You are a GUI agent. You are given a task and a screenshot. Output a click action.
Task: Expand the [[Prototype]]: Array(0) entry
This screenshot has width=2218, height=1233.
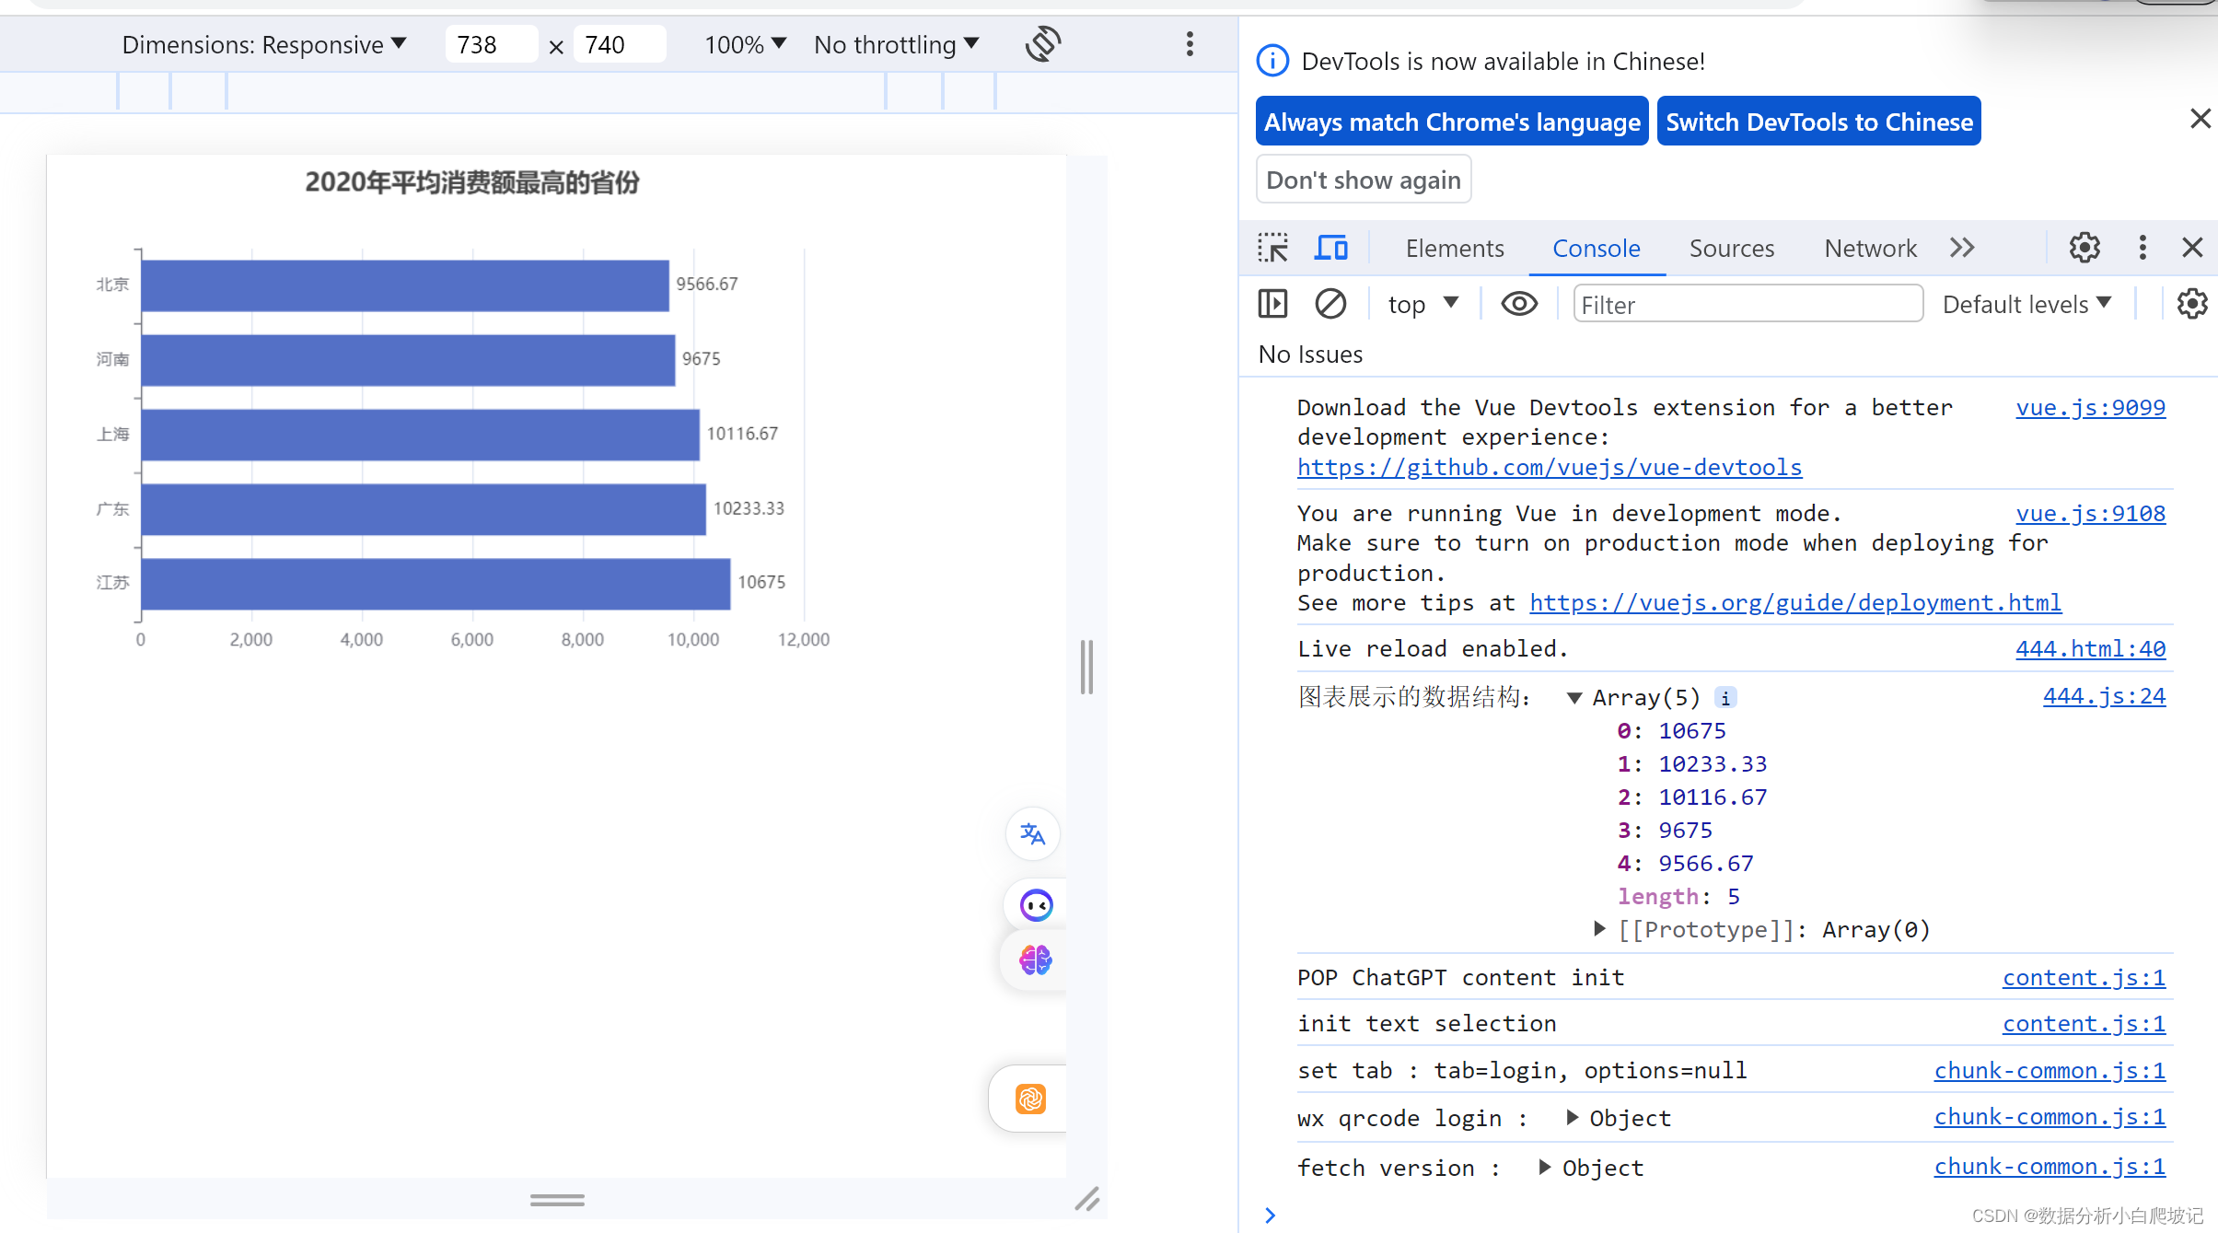1600,929
